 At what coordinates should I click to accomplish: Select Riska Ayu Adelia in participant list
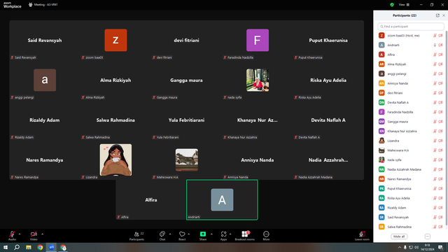click(411, 198)
